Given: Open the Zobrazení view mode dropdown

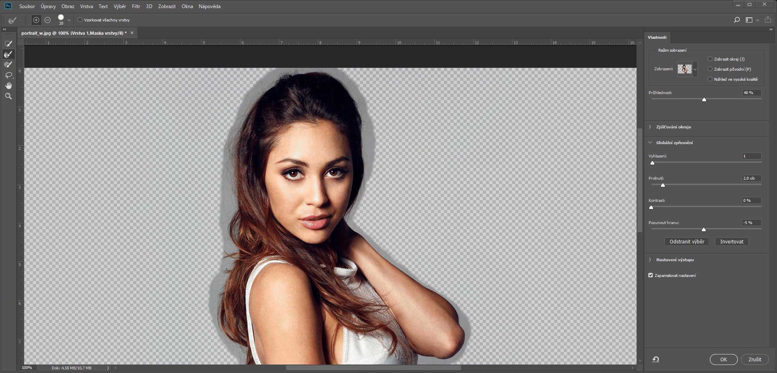Looking at the screenshot, I should pos(695,69).
